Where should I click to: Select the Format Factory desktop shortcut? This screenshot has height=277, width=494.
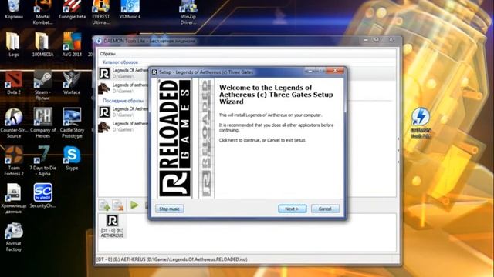[14, 237]
